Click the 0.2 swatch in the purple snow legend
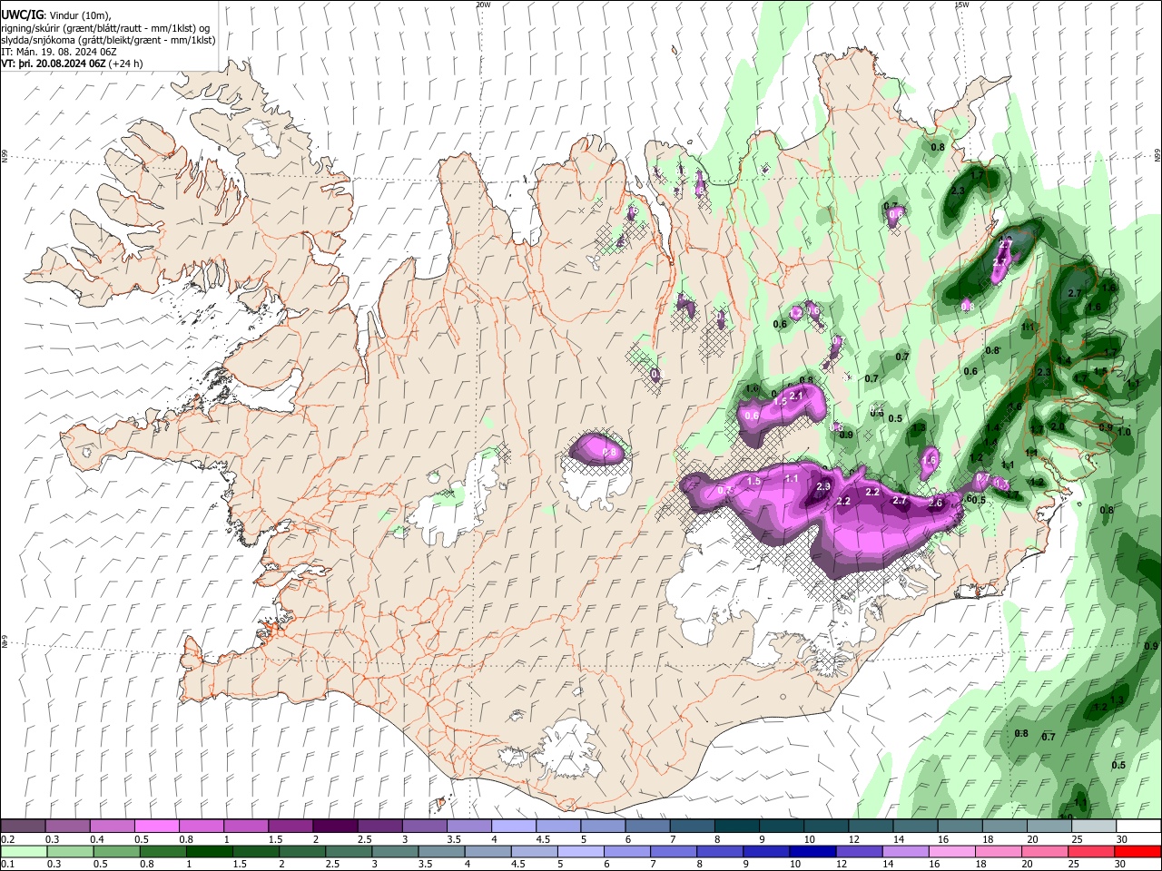 coord(23,826)
